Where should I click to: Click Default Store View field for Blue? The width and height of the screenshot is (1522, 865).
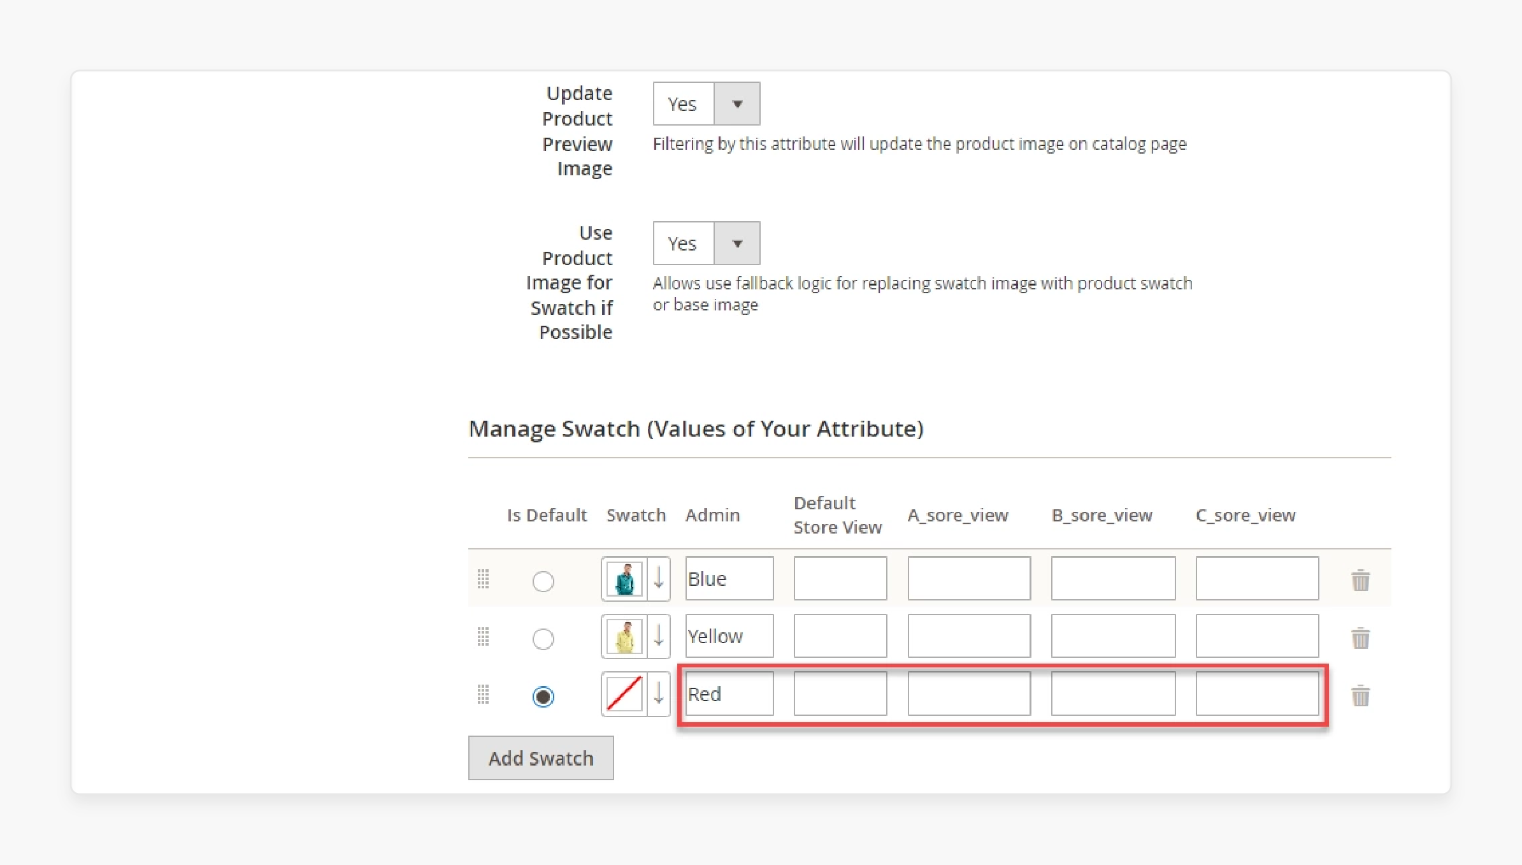(x=840, y=578)
